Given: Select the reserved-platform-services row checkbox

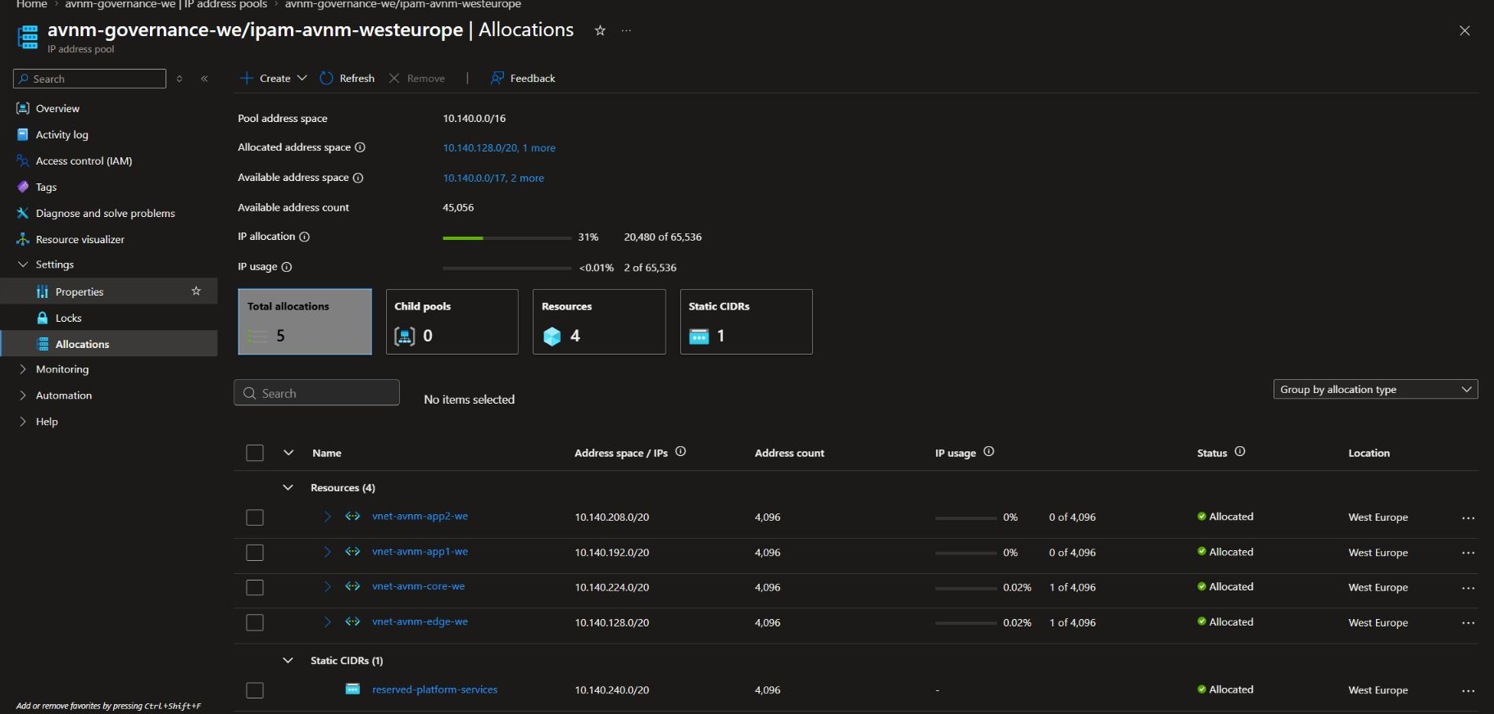Looking at the screenshot, I should pyautogui.click(x=255, y=690).
